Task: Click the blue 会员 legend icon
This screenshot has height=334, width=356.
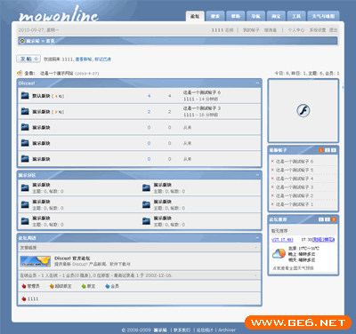Action: [x=108, y=286]
